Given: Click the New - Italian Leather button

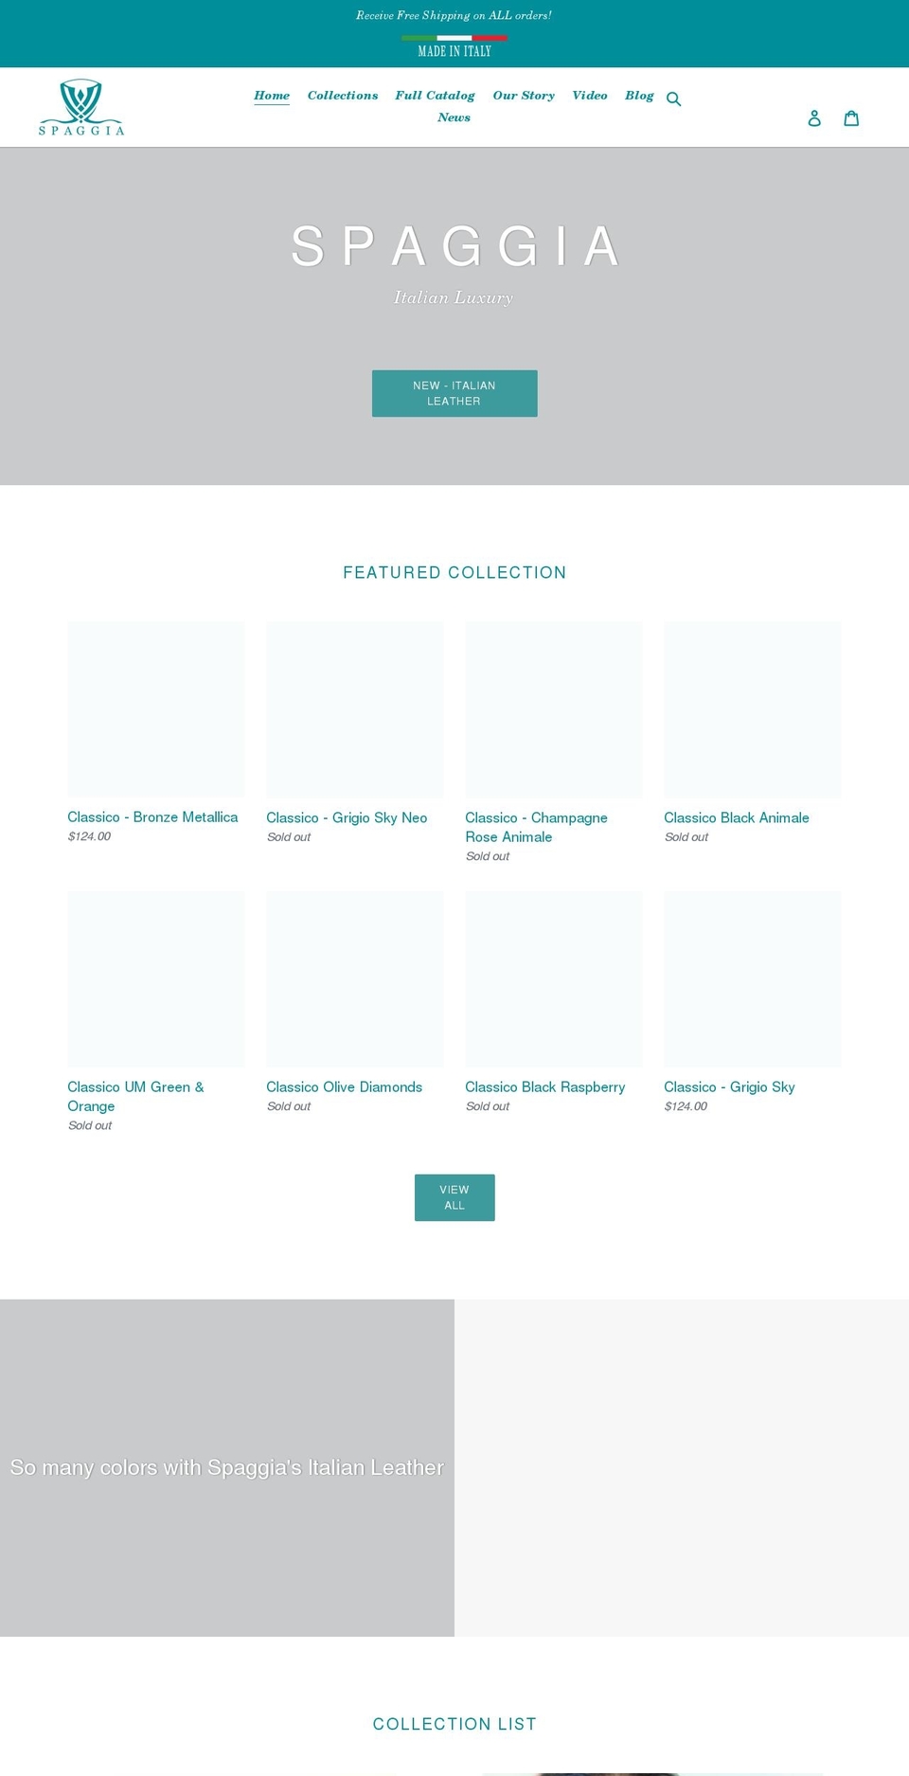Looking at the screenshot, I should [454, 393].
